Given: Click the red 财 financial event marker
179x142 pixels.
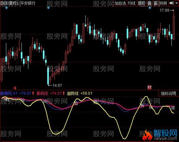Looking at the screenshot, I should (x=149, y=88).
